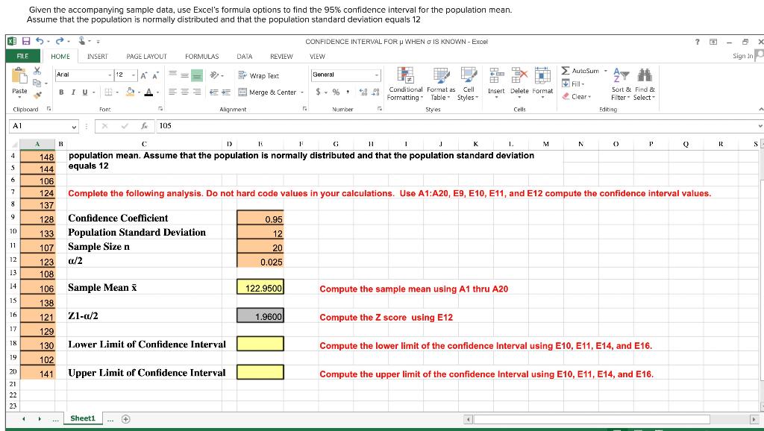Open the Fill Color dropdown arrow

(x=137, y=91)
